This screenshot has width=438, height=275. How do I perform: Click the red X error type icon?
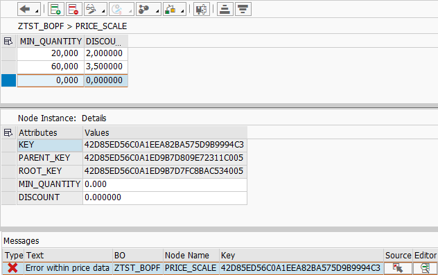13,268
